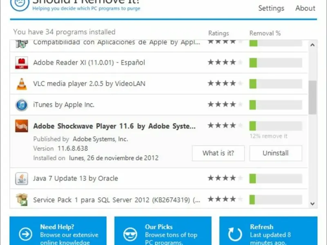This screenshot has height=245, width=327.
Task: Select the iTunes music note icon
Action: 22,105
